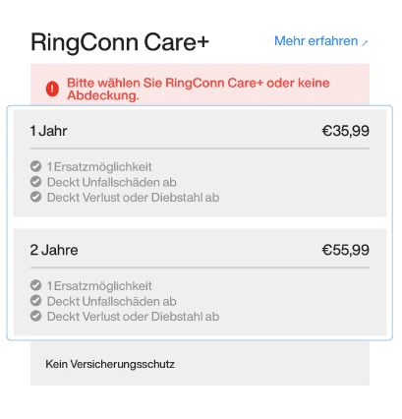The image size is (402, 419).
Task: Click 1 Ersatzmöglichkeit checkmark in 2 Jahre plan
Action: (35, 285)
